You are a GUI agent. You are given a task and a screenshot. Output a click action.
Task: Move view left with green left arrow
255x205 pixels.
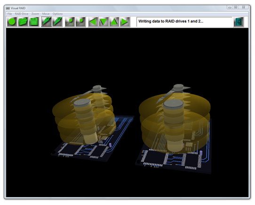pyautogui.click(x=93, y=22)
